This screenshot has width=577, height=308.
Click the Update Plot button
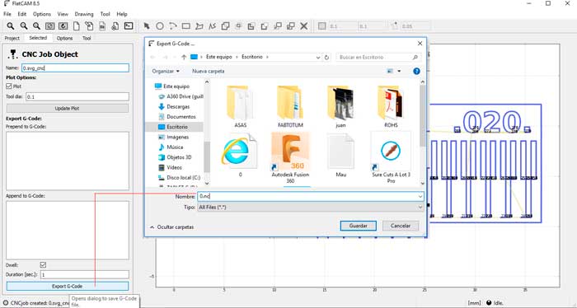point(68,109)
